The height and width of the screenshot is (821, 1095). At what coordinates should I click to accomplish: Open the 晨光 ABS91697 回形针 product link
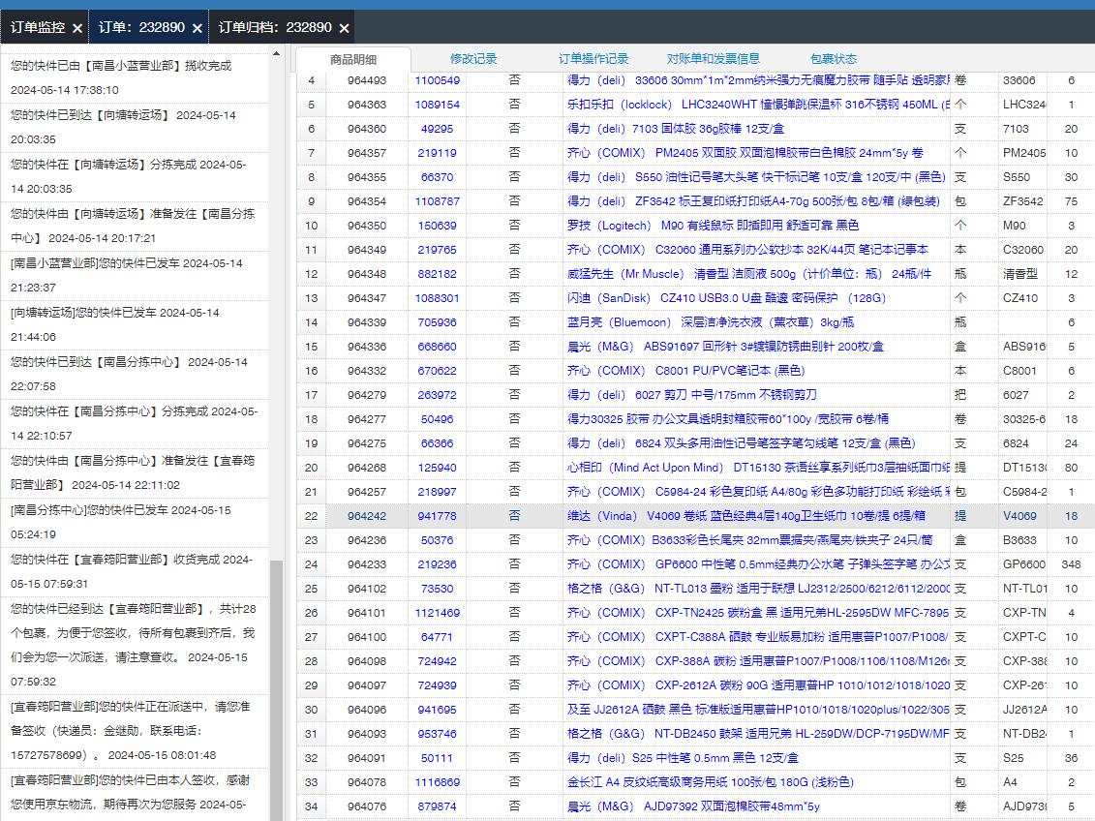point(725,347)
